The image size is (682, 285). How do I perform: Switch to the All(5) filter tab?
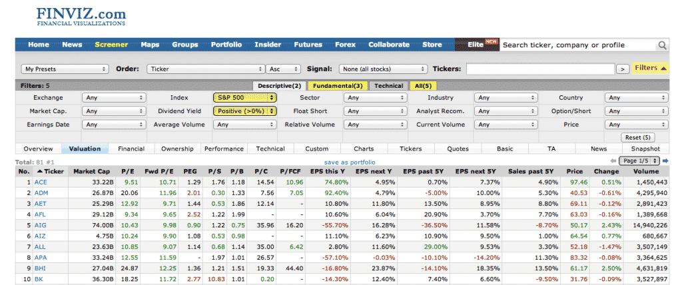[424, 86]
